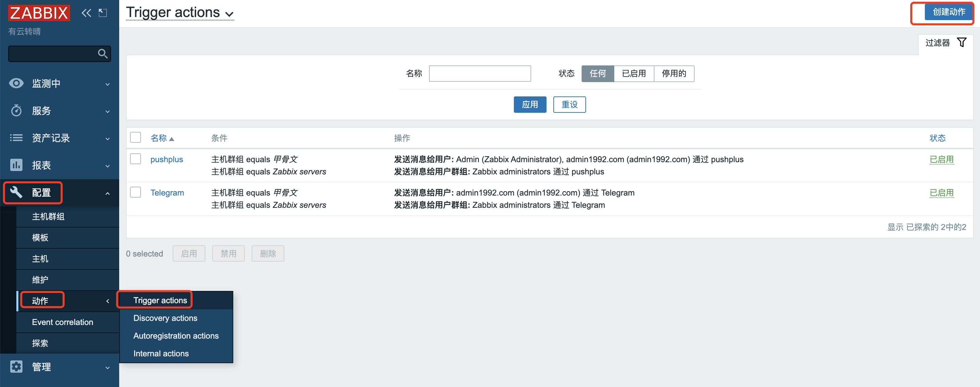980x387 pixels.
Task: Open the 监测中 eye icon menu
Action: 16,83
